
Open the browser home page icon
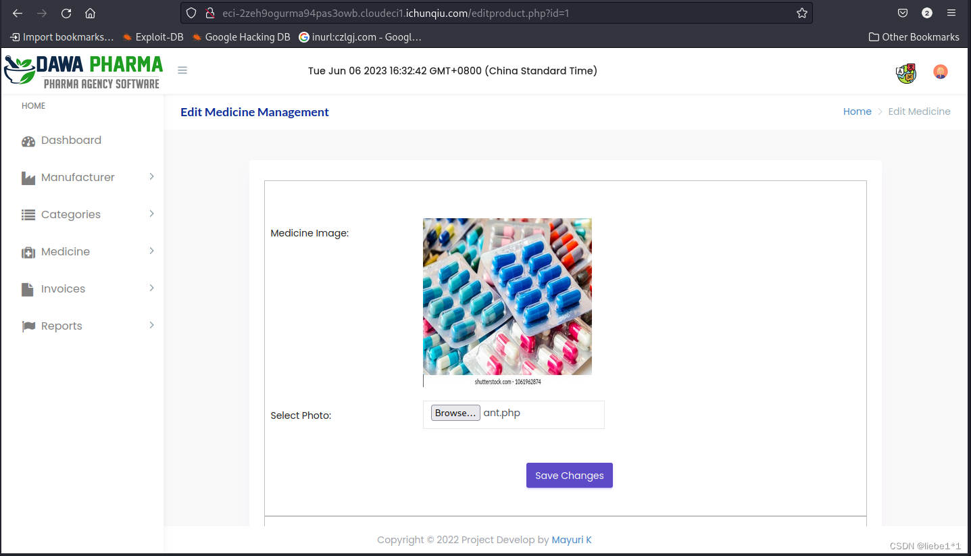[90, 13]
